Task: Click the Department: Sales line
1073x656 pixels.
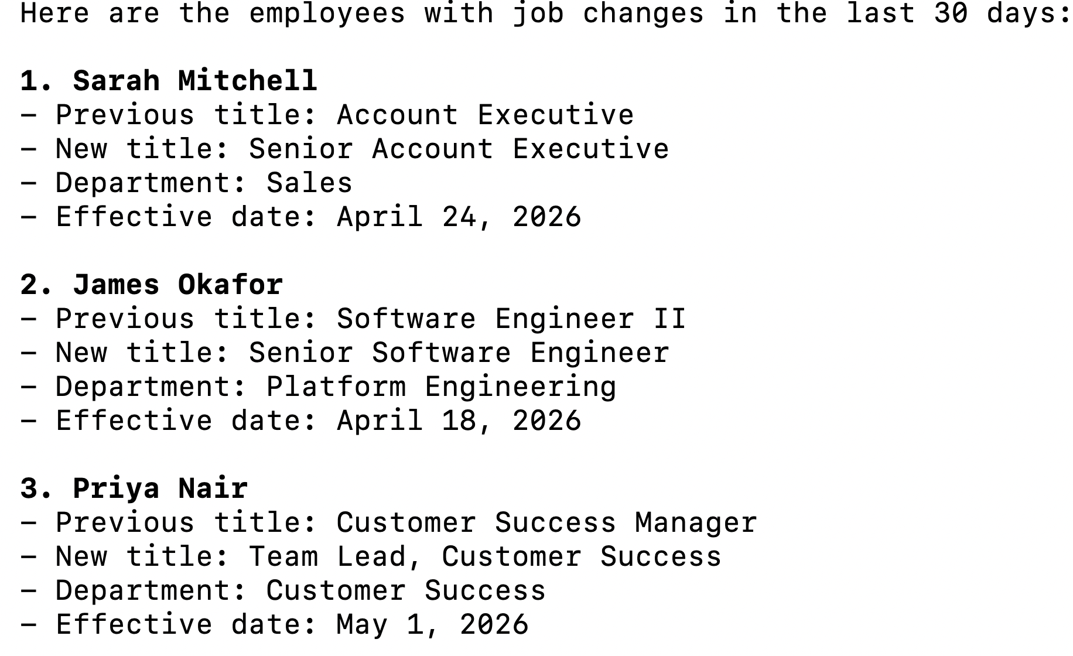Action: pyautogui.click(x=186, y=183)
